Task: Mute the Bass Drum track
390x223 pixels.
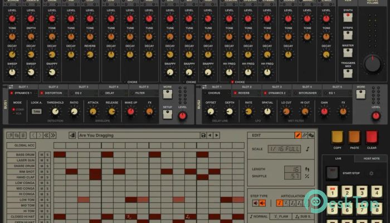Action: 41,154
